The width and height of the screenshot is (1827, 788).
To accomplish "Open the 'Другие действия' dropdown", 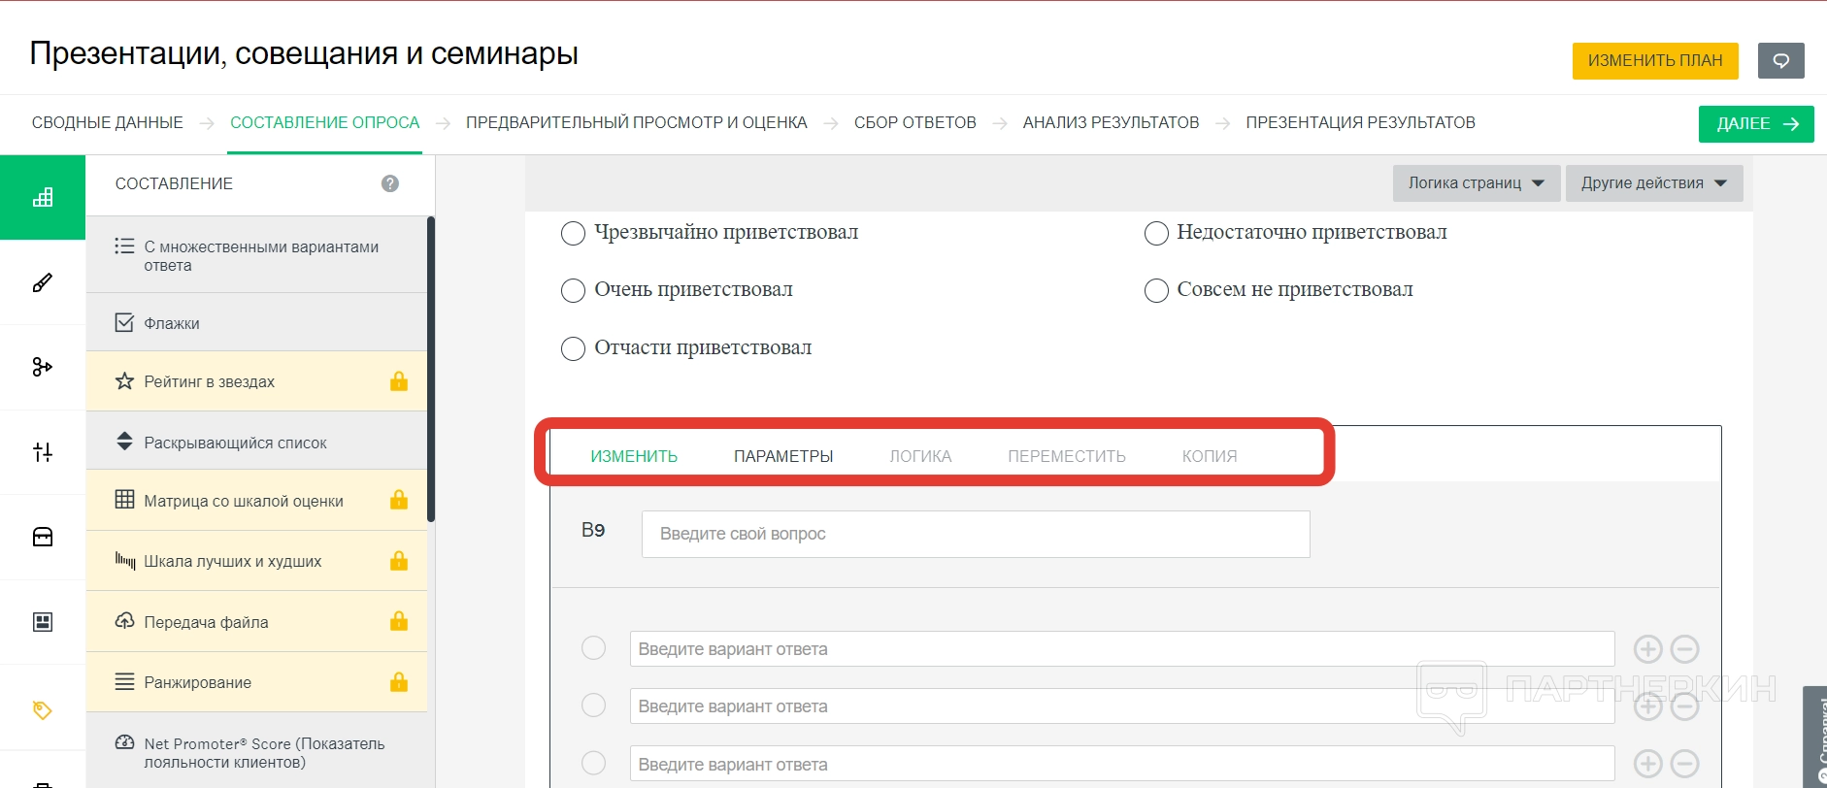I will pyautogui.click(x=1653, y=183).
